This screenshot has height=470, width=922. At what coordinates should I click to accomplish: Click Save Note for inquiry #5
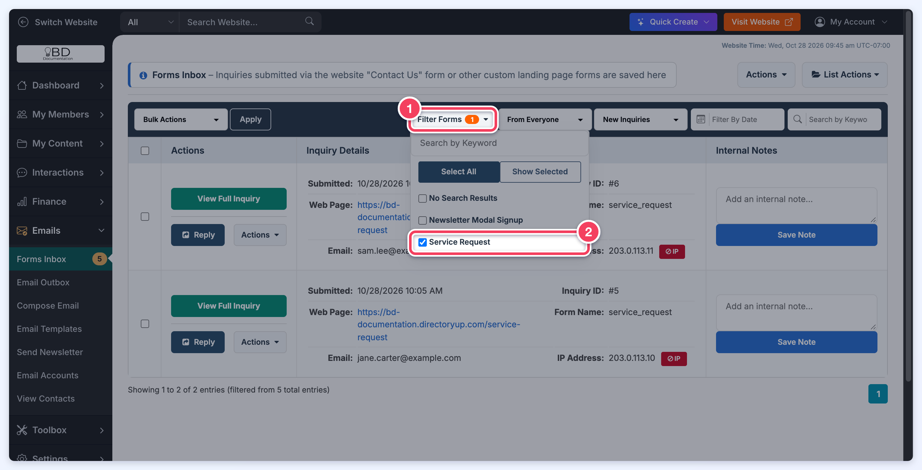(x=796, y=342)
